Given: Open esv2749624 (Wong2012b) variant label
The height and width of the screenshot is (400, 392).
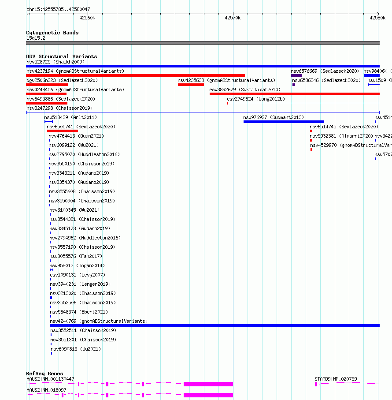Looking at the screenshot, I should [x=256, y=99].
